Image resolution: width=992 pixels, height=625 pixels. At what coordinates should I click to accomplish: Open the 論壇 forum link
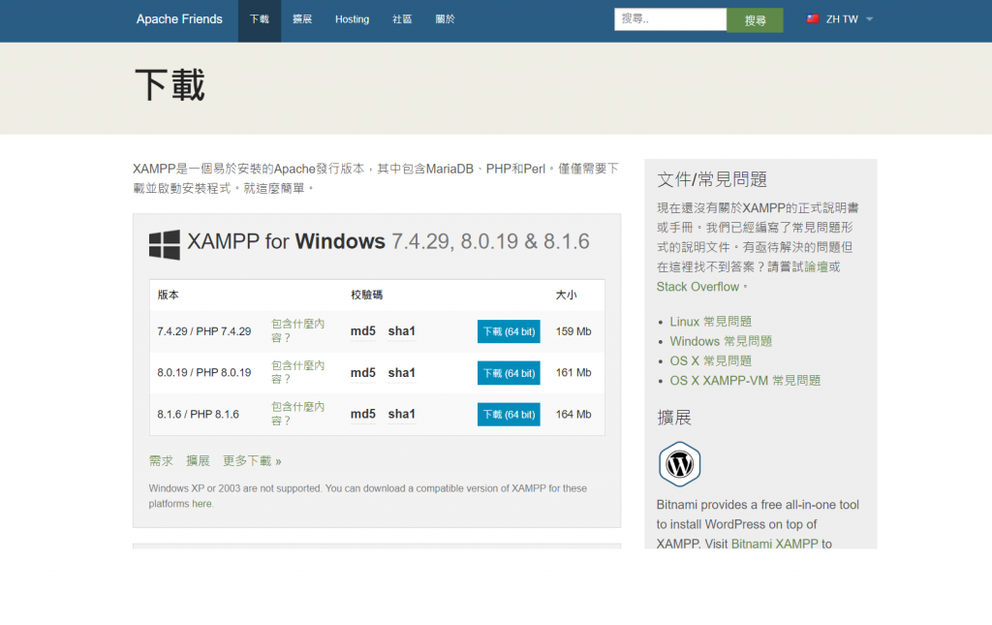pyautogui.click(x=816, y=266)
